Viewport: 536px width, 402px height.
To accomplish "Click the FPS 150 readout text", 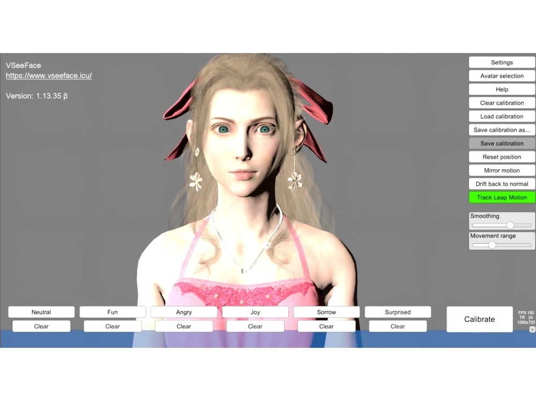I will [x=526, y=313].
